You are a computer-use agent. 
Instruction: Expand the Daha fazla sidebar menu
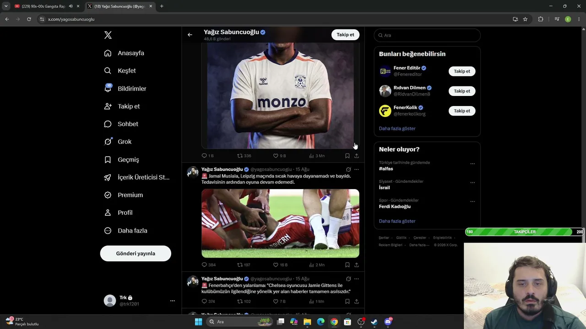coord(125,231)
